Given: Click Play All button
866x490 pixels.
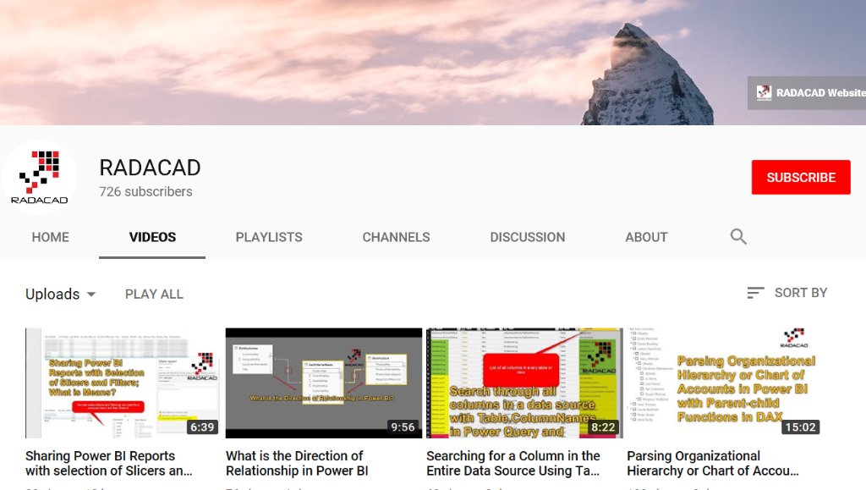Looking at the screenshot, I should click(x=154, y=294).
